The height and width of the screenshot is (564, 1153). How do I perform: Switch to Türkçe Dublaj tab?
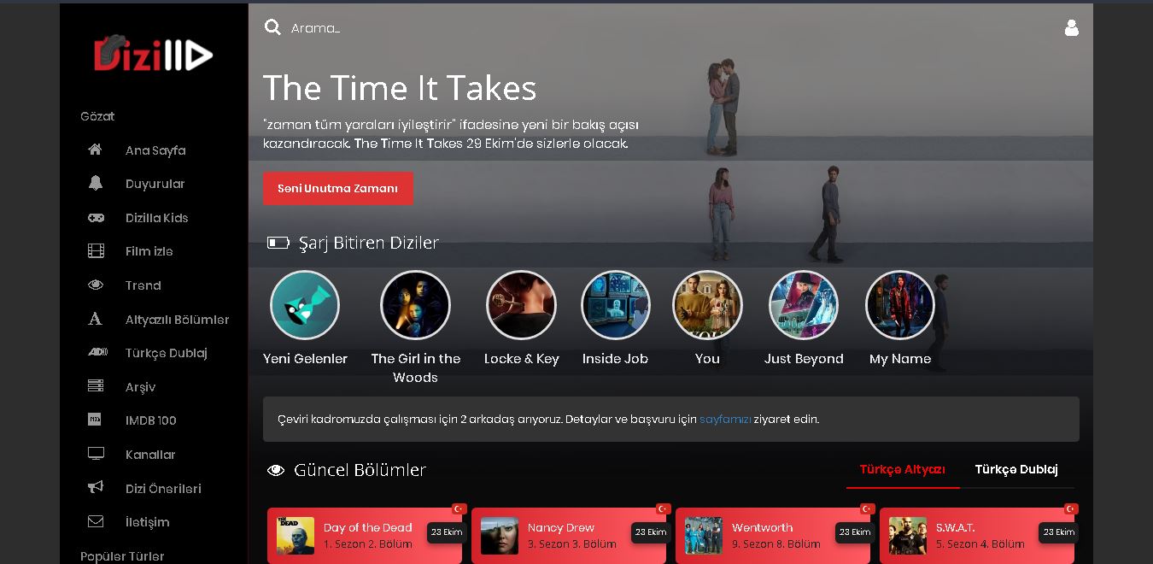[1016, 470]
